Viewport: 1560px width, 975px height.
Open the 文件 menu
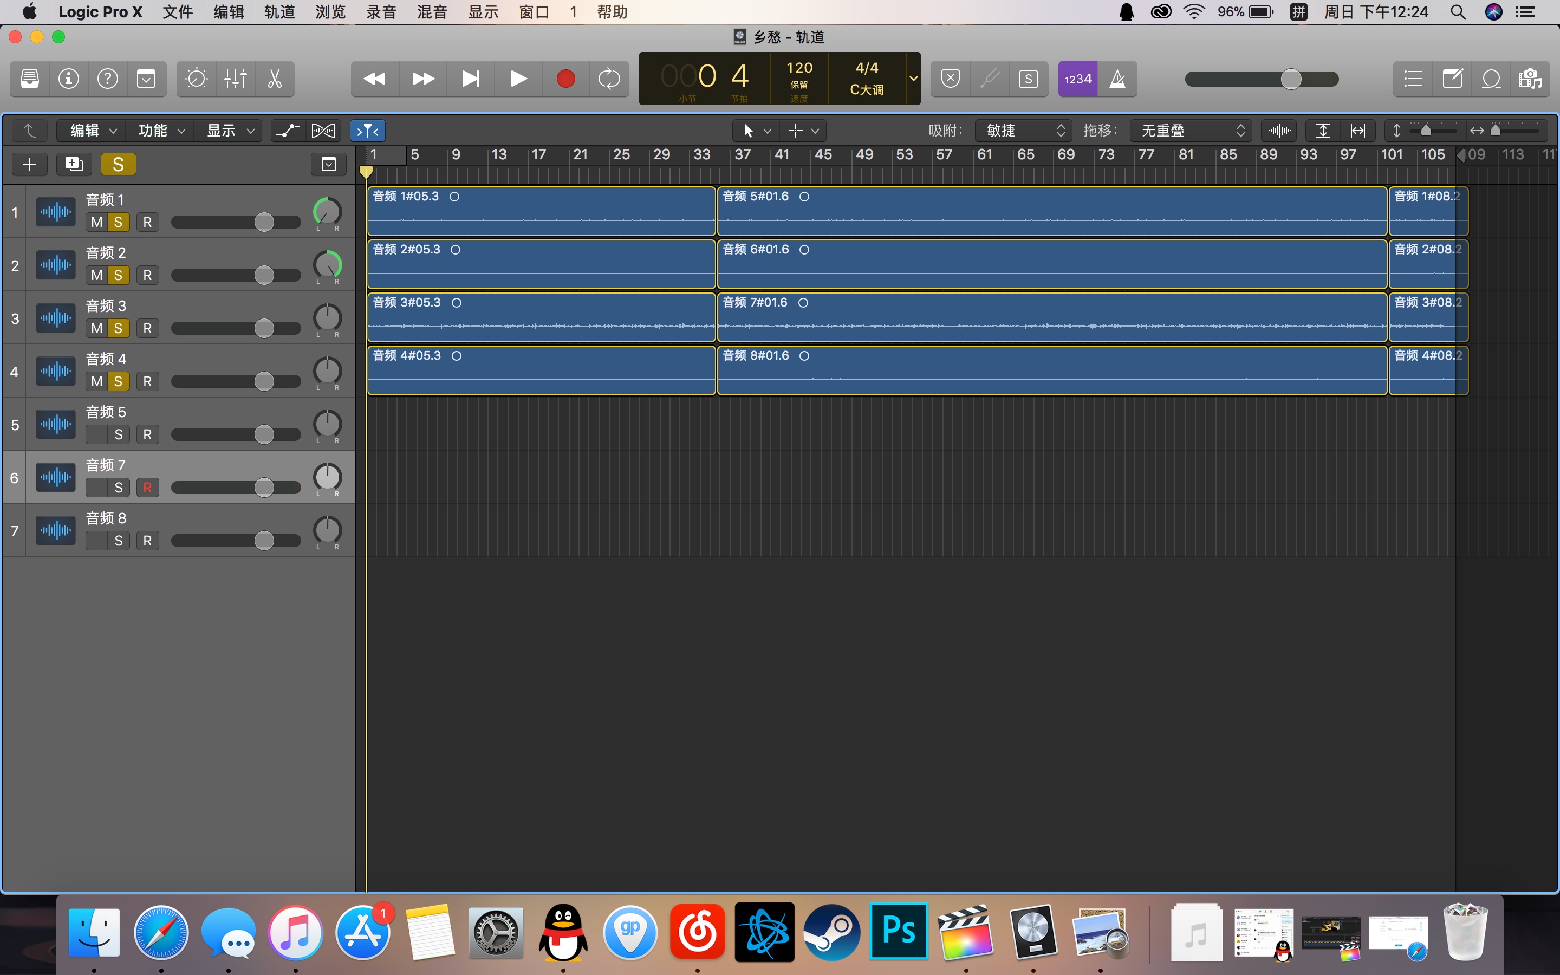tap(178, 11)
